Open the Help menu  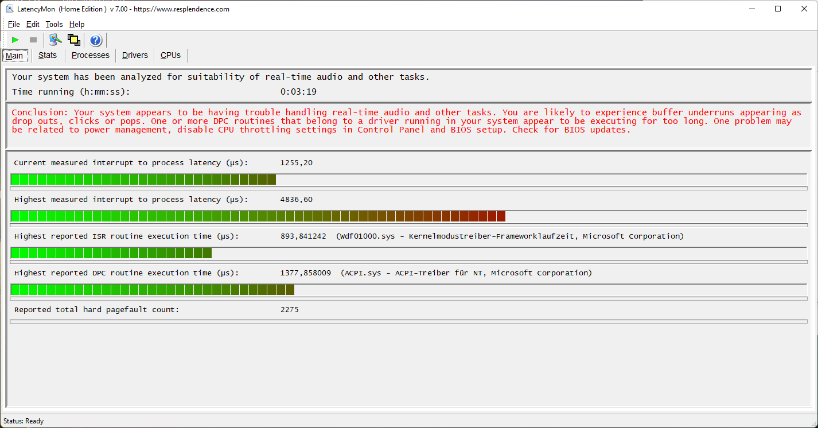tap(77, 24)
